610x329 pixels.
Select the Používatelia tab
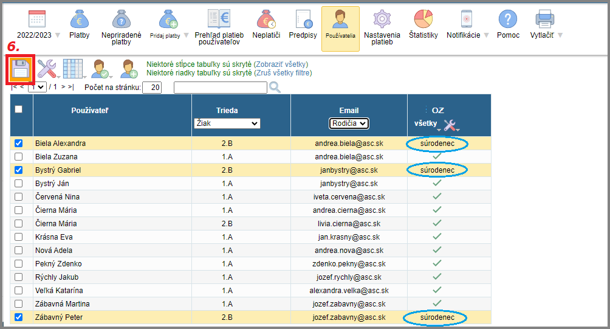340,29
